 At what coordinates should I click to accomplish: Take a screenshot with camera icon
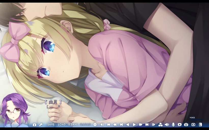[186, 125]
